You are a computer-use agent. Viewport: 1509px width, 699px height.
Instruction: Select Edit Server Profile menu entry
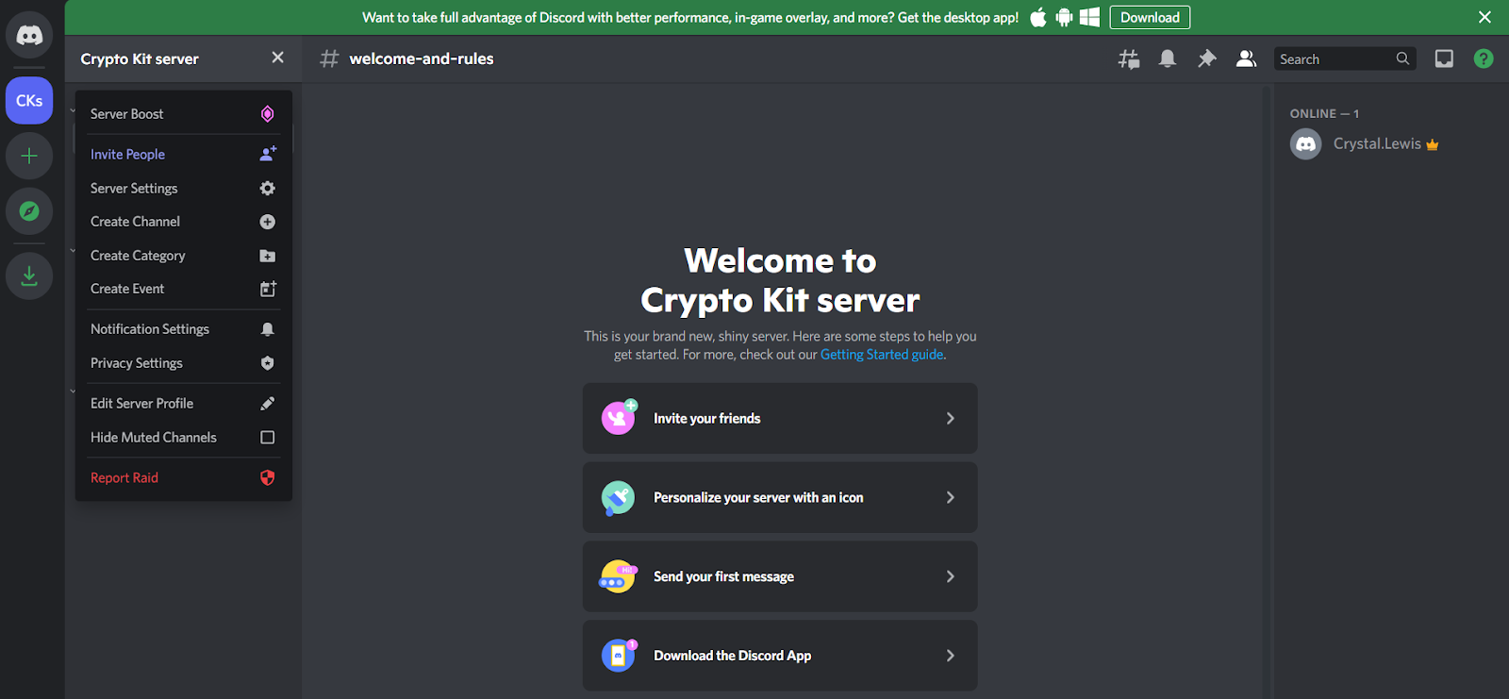coord(184,404)
